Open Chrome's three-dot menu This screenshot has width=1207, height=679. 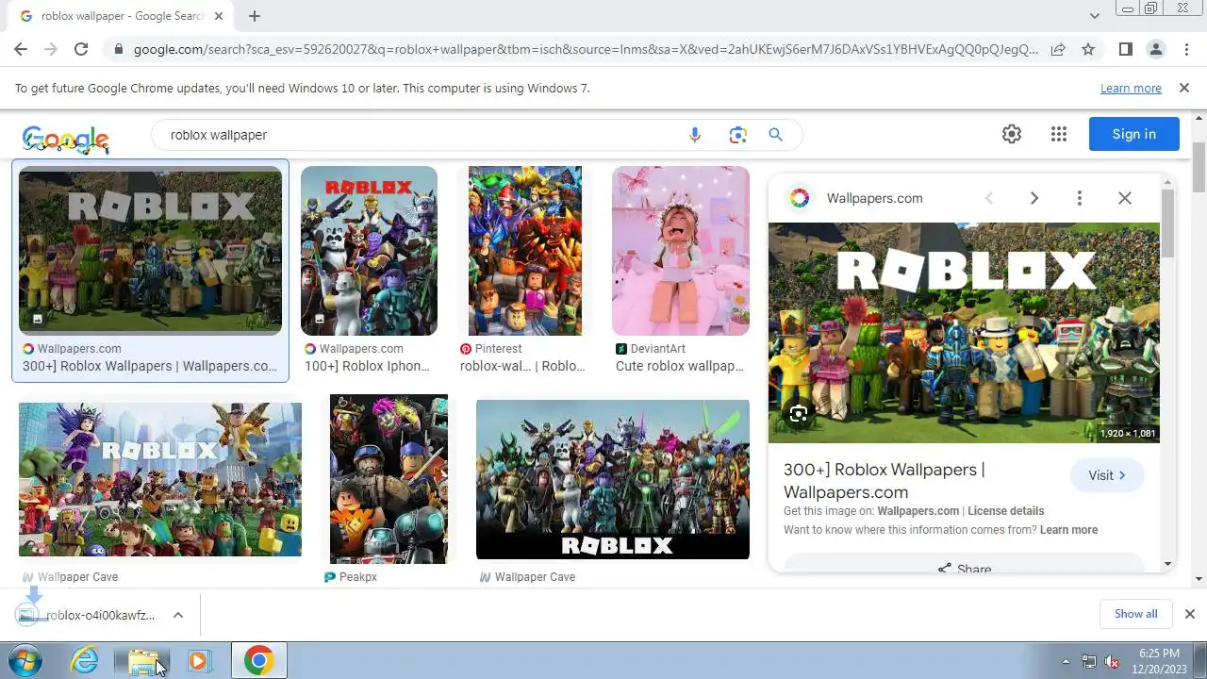[1185, 49]
